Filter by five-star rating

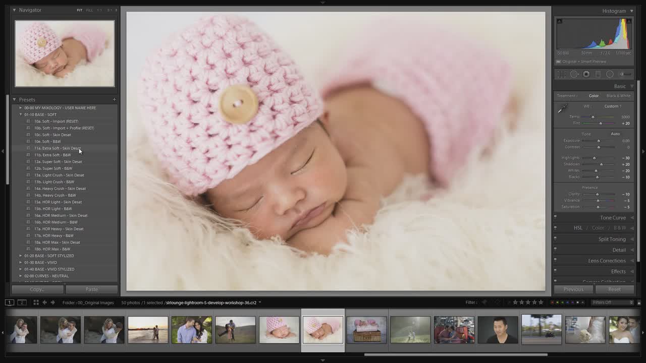tap(541, 302)
